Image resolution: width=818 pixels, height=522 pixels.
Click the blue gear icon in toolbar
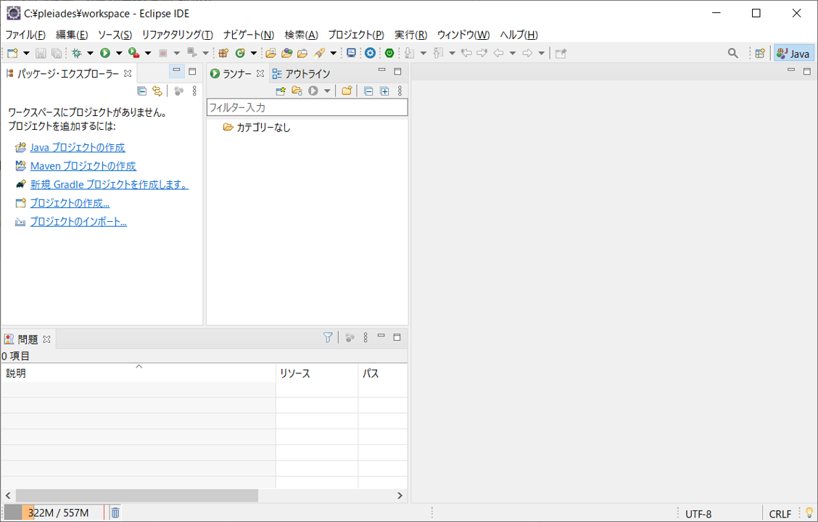(371, 53)
